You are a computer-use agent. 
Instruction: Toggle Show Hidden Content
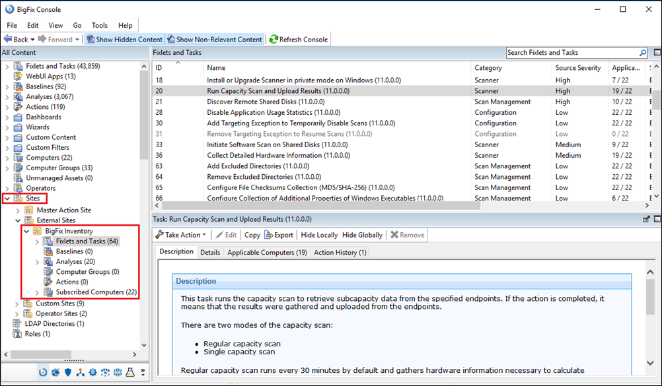pyautogui.click(x=126, y=40)
